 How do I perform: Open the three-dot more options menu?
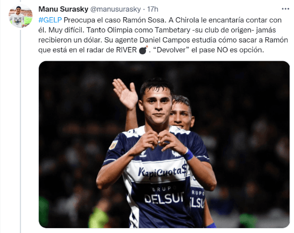point(285,9)
